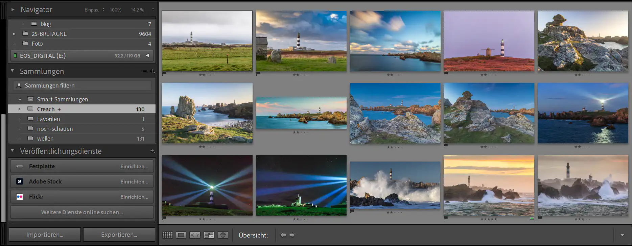Switch to Grid view icon
Viewport: 632px width, 246px height.
[167, 235]
